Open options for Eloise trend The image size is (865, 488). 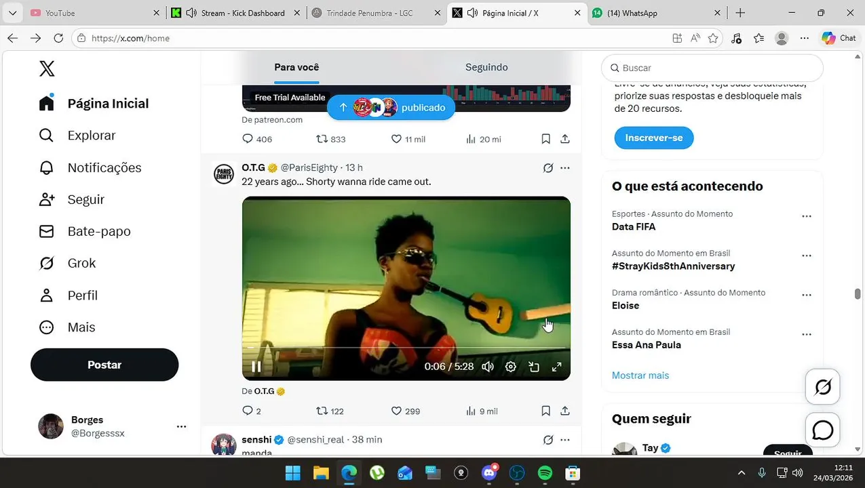click(807, 295)
